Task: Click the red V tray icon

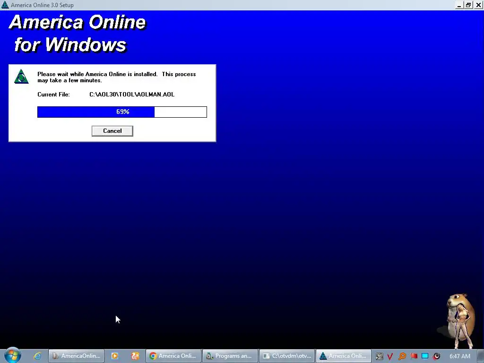Action: tap(390, 356)
